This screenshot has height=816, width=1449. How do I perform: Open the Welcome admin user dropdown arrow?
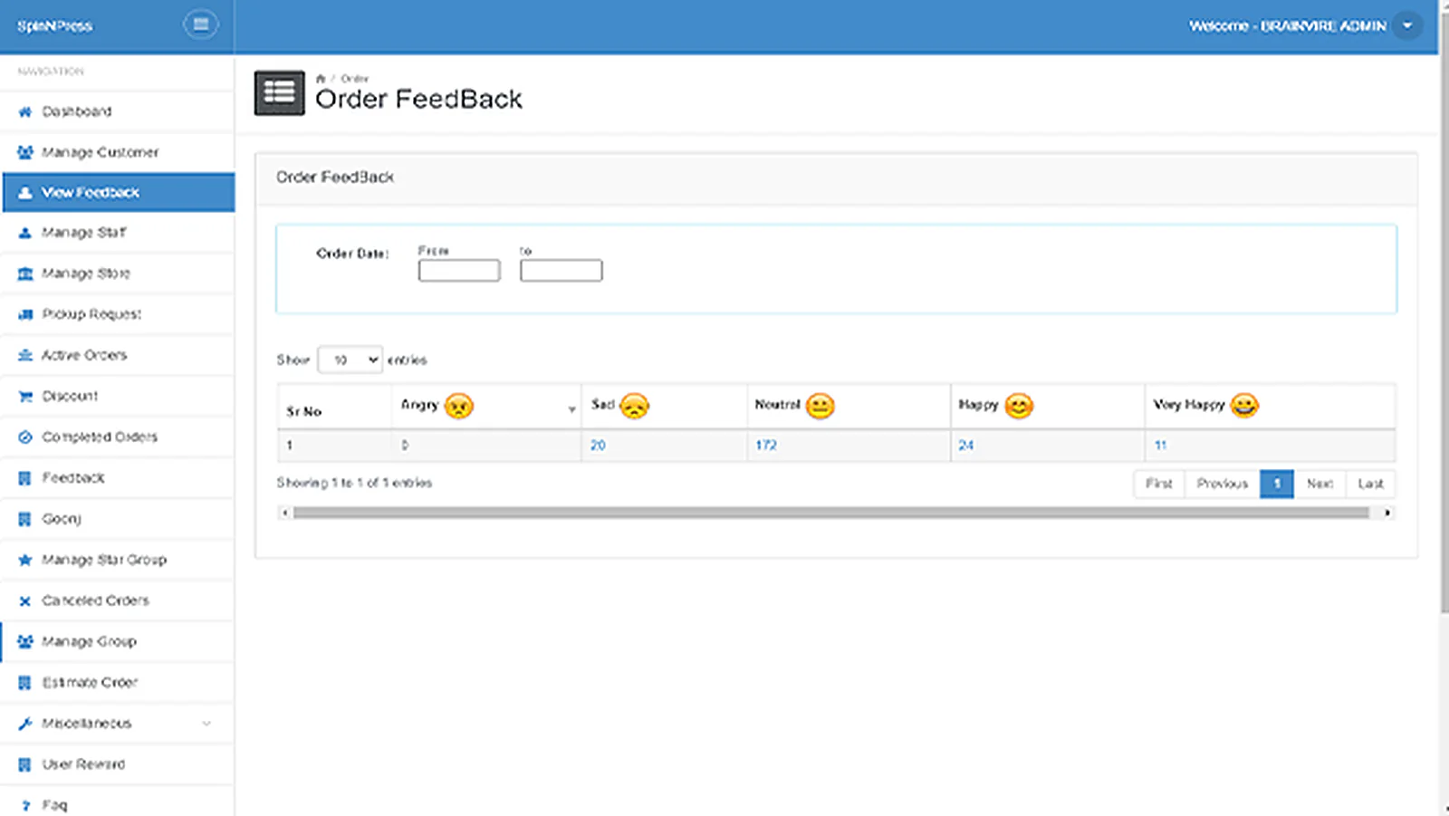(x=1407, y=25)
